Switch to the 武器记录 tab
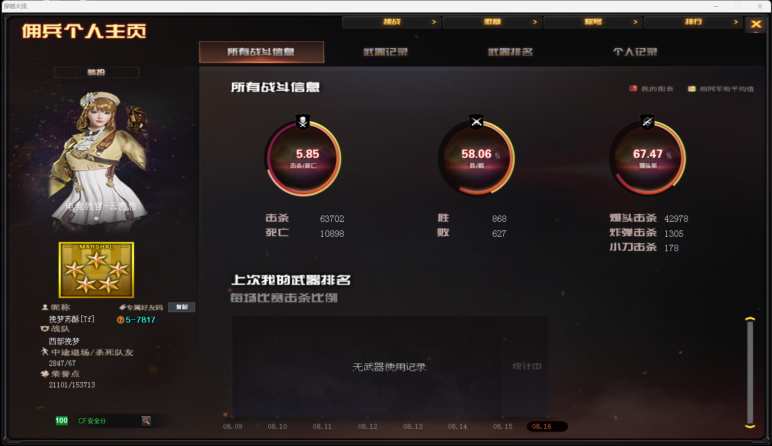Viewport: 772px width, 446px height. pyautogui.click(x=386, y=52)
